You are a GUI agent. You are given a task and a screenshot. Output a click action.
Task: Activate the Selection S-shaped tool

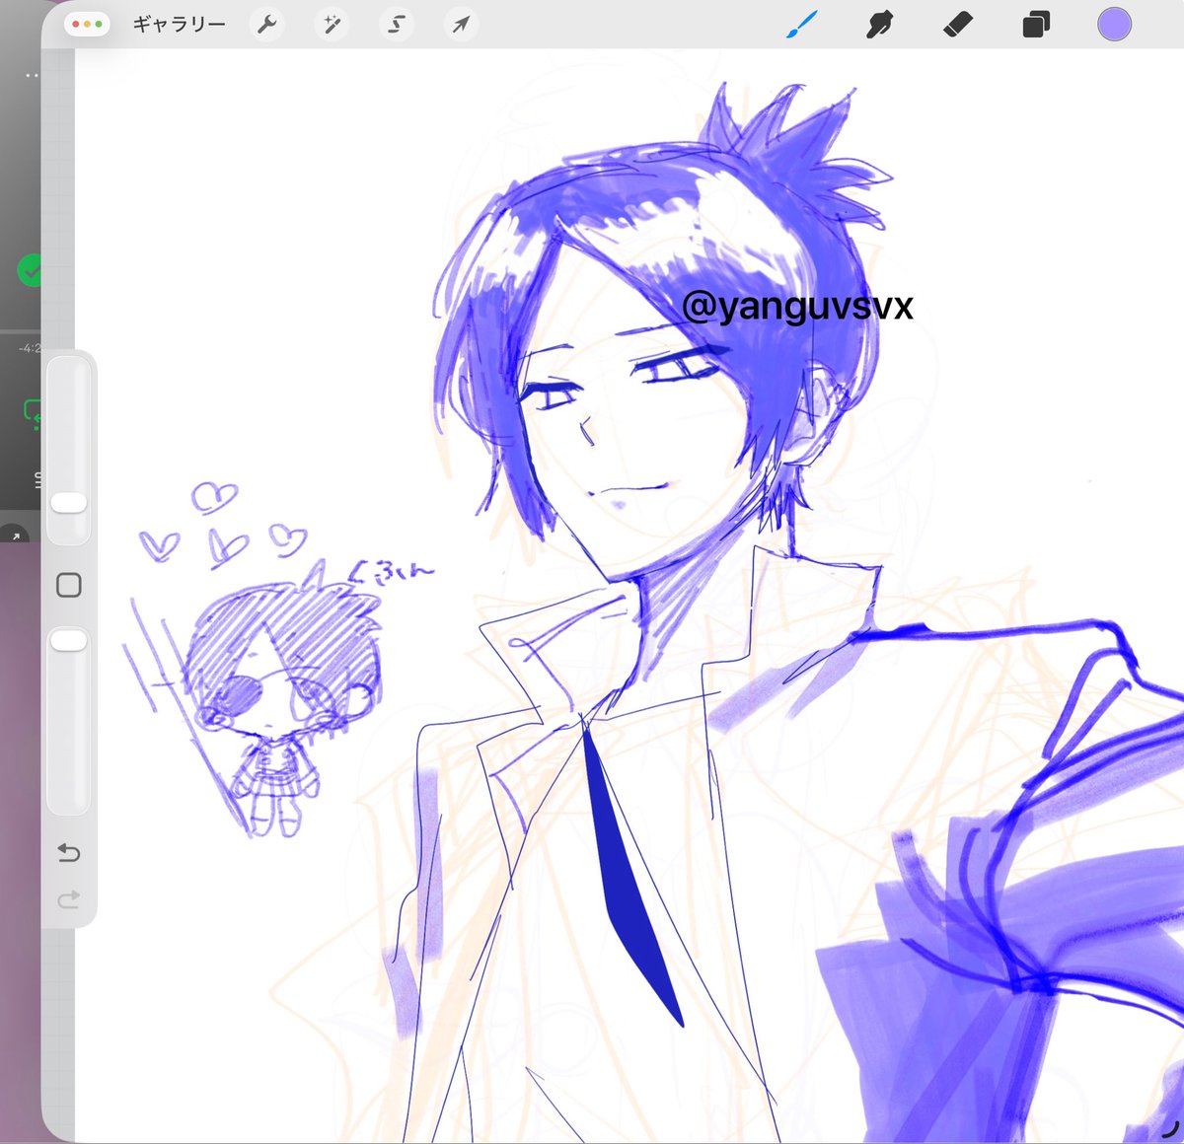(396, 25)
